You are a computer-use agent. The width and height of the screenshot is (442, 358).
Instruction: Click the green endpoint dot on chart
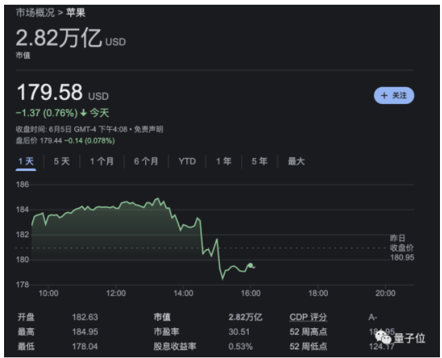tap(251, 265)
